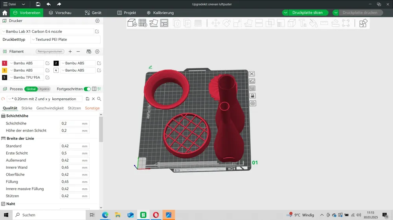
Task: Select the Global process mode
Action: click(x=31, y=89)
